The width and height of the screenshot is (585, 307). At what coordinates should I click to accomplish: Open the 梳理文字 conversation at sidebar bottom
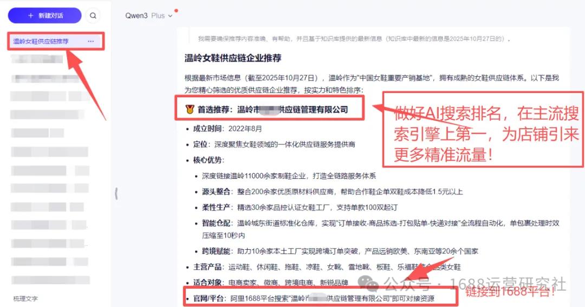tap(25, 298)
